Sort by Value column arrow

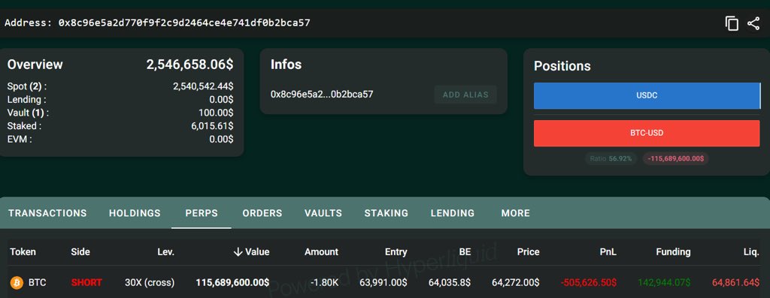pyautogui.click(x=238, y=252)
